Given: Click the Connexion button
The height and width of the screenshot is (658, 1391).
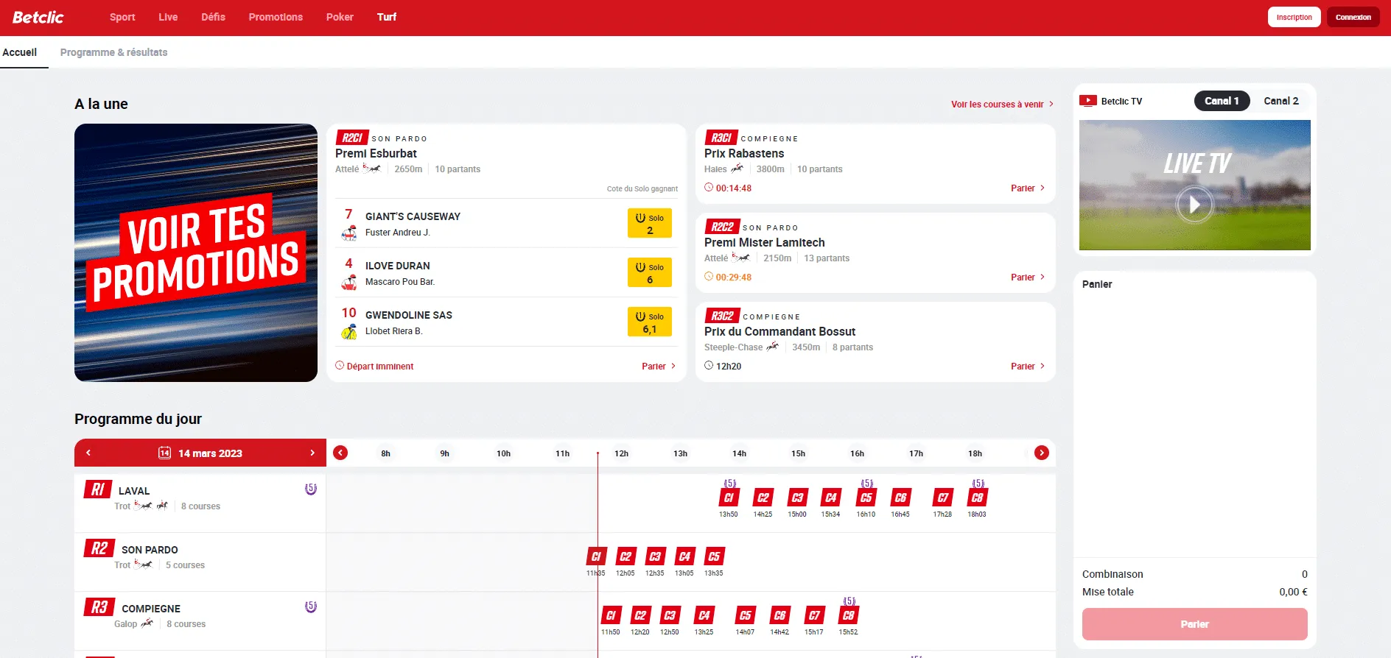Looking at the screenshot, I should (1353, 17).
